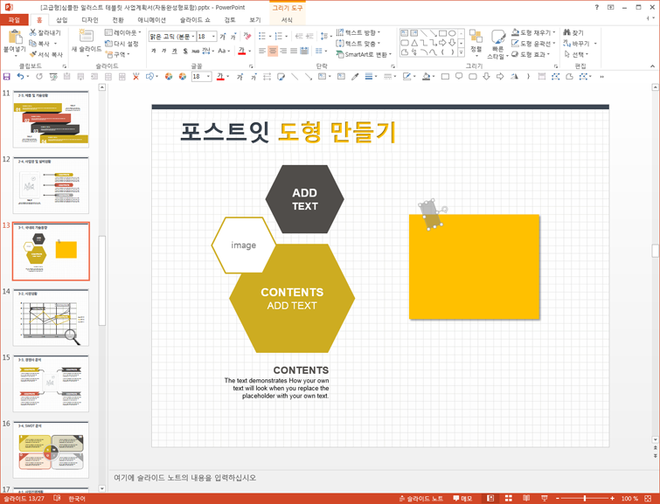Open Shape Fill (도형 채우기) dropdown
660x504 pixels.
click(x=534, y=32)
